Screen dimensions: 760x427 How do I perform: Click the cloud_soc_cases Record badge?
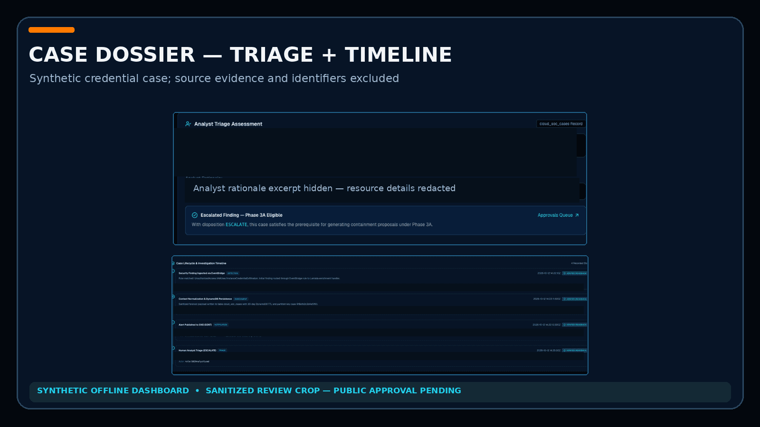tap(561, 124)
